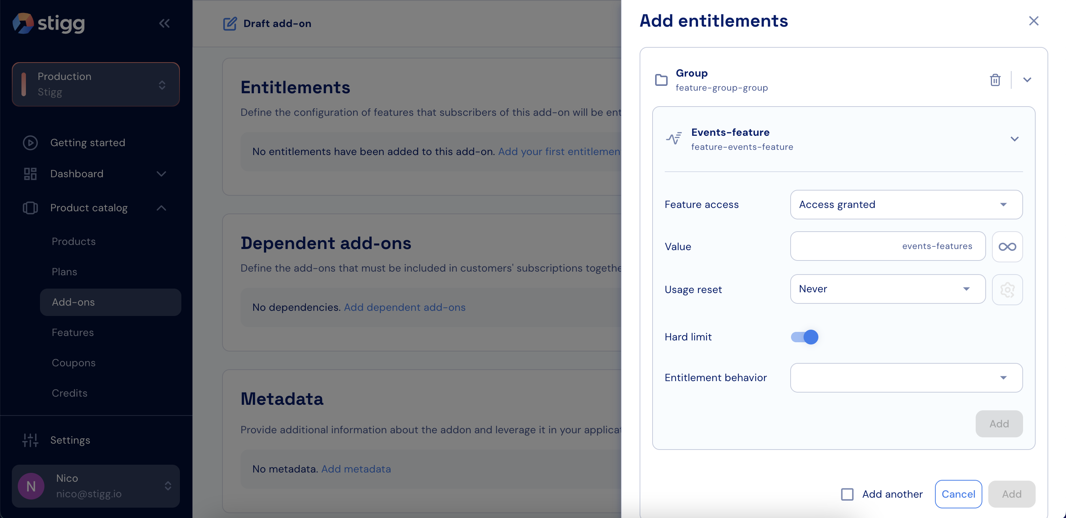1066x518 pixels.
Task: Open the Entitlement behavior dropdown
Action: [906, 378]
